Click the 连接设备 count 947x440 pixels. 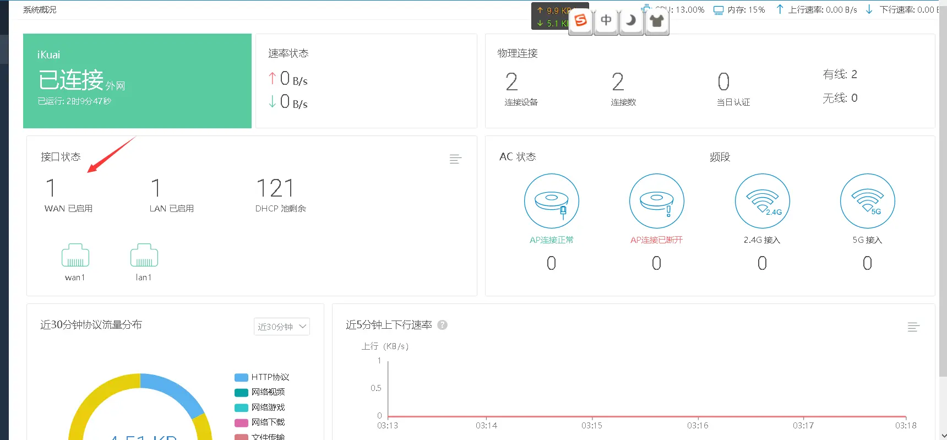click(x=511, y=82)
